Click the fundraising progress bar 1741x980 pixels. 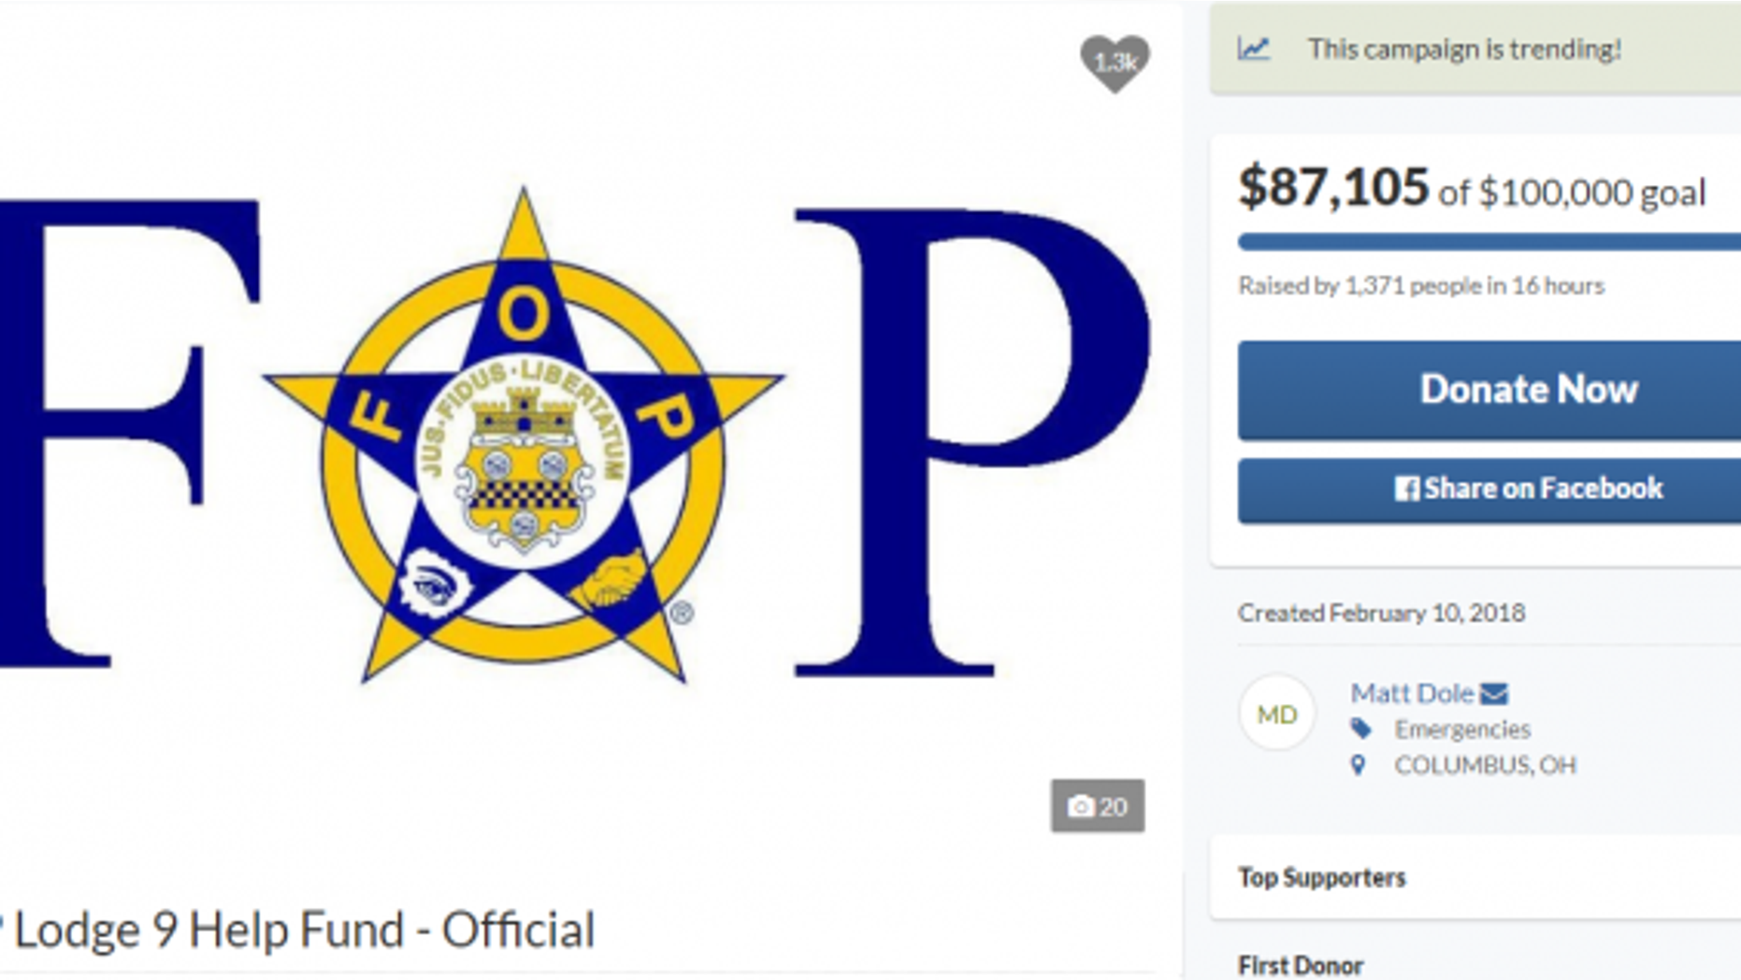coord(1489,242)
